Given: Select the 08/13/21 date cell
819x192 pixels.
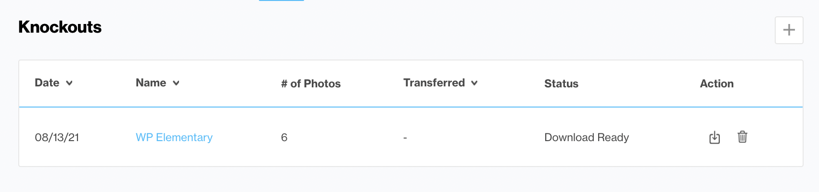Looking at the screenshot, I should click(x=57, y=137).
